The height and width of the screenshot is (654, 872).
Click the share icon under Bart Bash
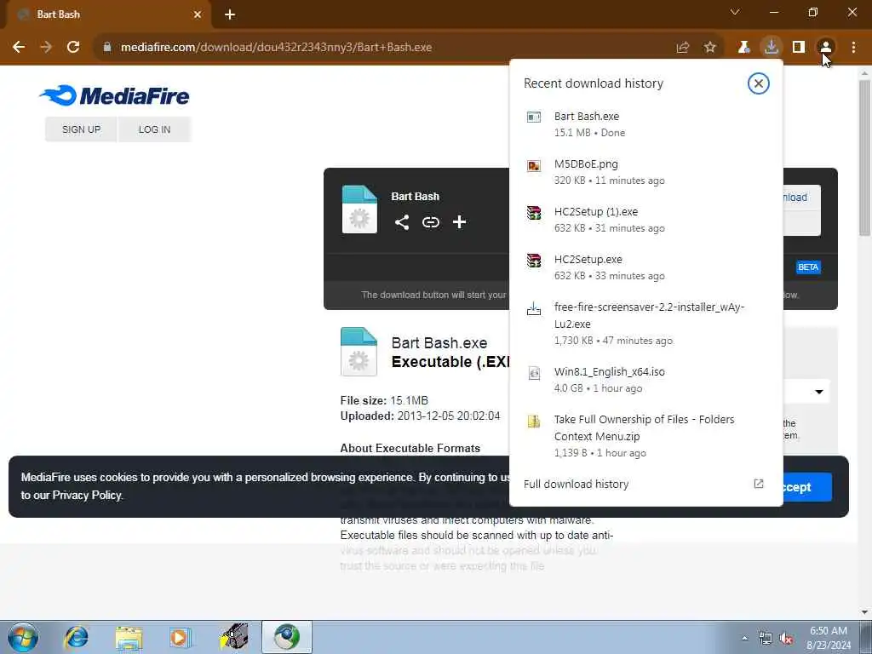pyautogui.click(x=402, y=222)
